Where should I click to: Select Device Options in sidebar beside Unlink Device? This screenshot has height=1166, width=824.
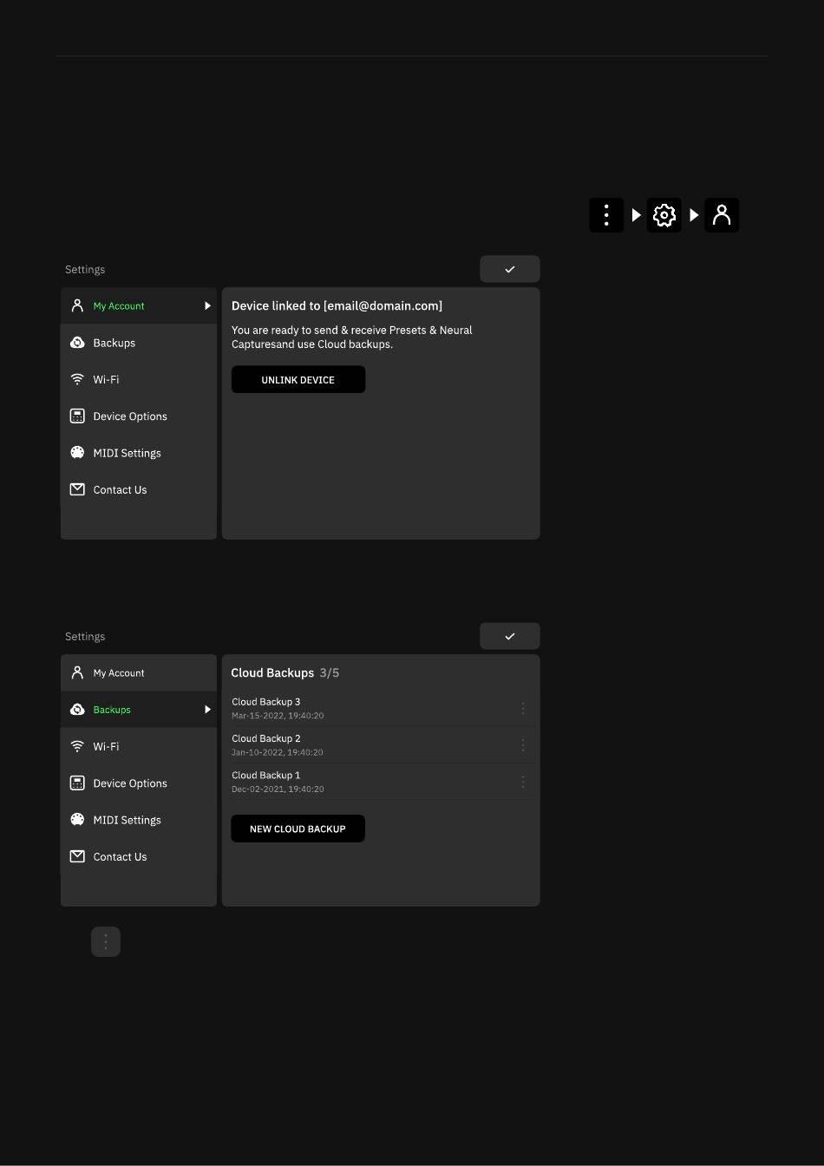[x=130, y=416]
